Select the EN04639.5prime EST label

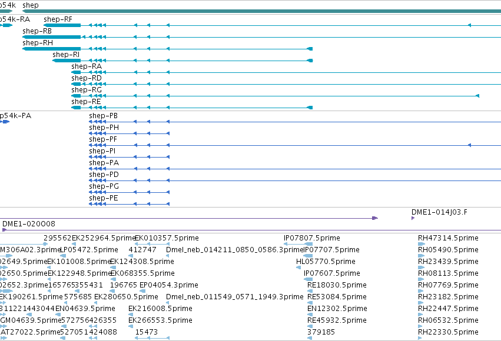pyautogui.click(x=85, y=309)
